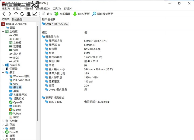The image size is (194, 140).
Task: Open the 檢視(V) menu
Action: pos(17,9)
